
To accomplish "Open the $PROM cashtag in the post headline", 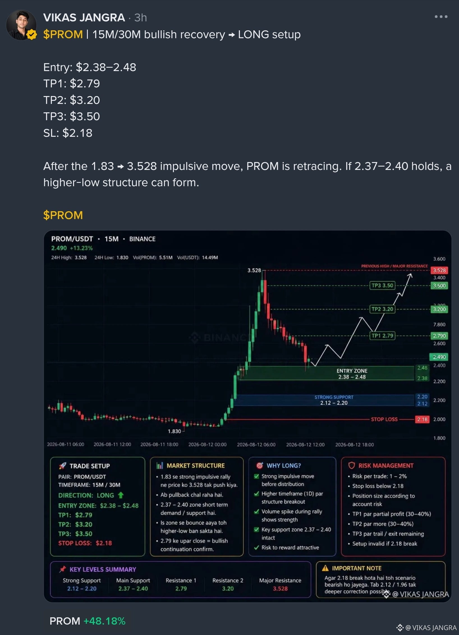I will click(x=63, y=35).
